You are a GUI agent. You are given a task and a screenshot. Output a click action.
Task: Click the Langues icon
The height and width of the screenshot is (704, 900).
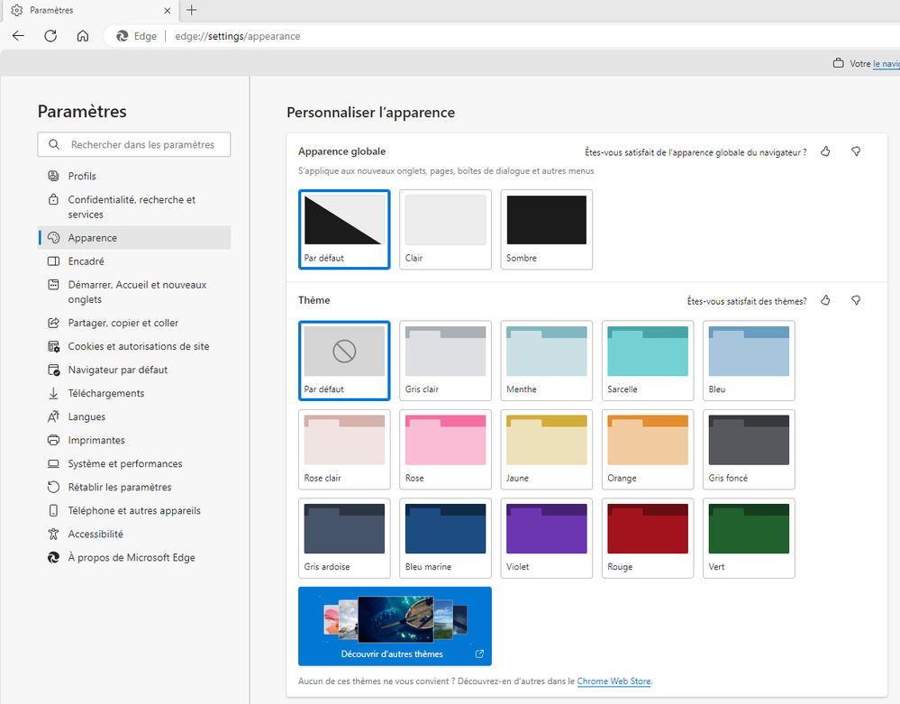tap(53, 416)
